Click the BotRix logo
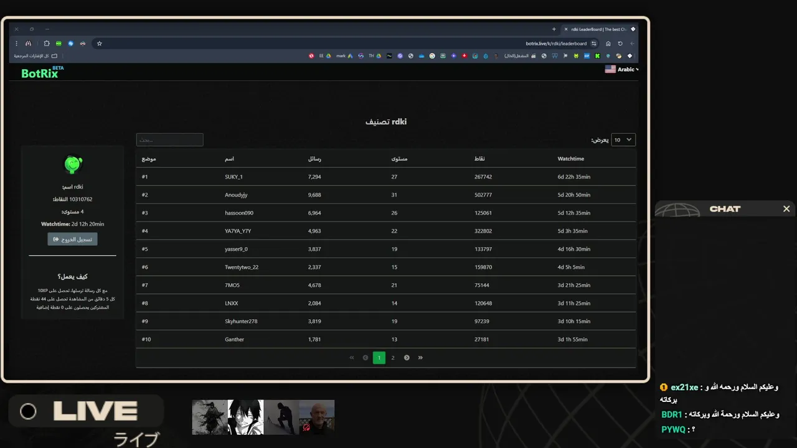 [42, 72]
